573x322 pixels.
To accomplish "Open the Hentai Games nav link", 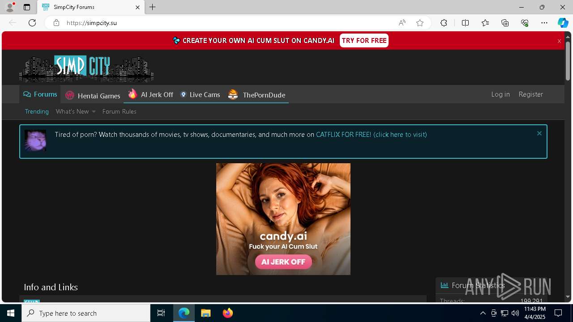I will coord(93,95).
